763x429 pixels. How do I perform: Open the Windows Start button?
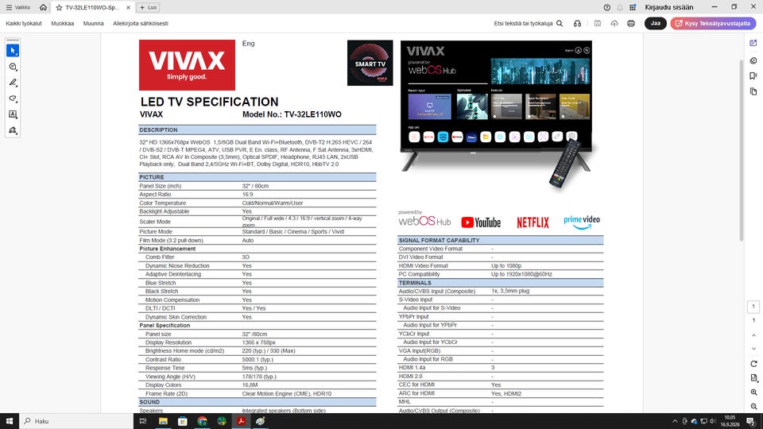(x=10, y=421)
